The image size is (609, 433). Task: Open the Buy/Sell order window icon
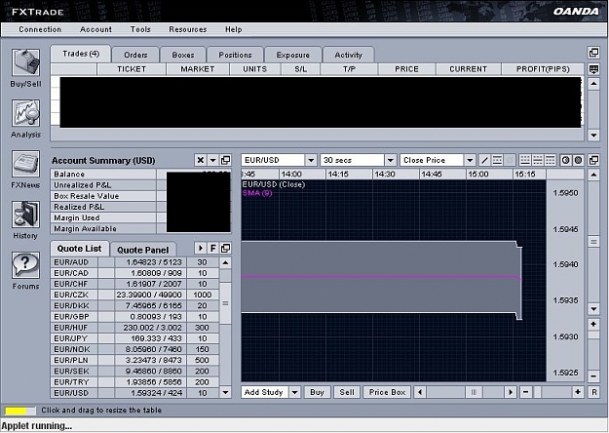pos(25,62)
